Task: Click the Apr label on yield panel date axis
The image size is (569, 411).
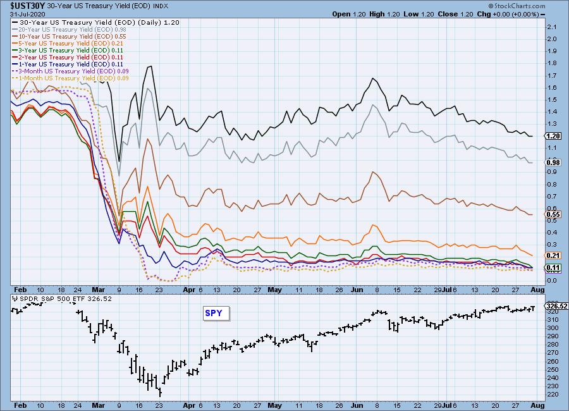Action: tap(189, 290)
